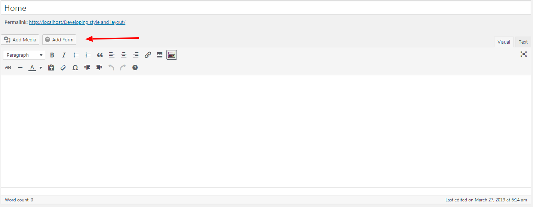Apply bold formatting in editor toolbar
The width and height of the screenshot is (533, 207).
coord(52,55)
